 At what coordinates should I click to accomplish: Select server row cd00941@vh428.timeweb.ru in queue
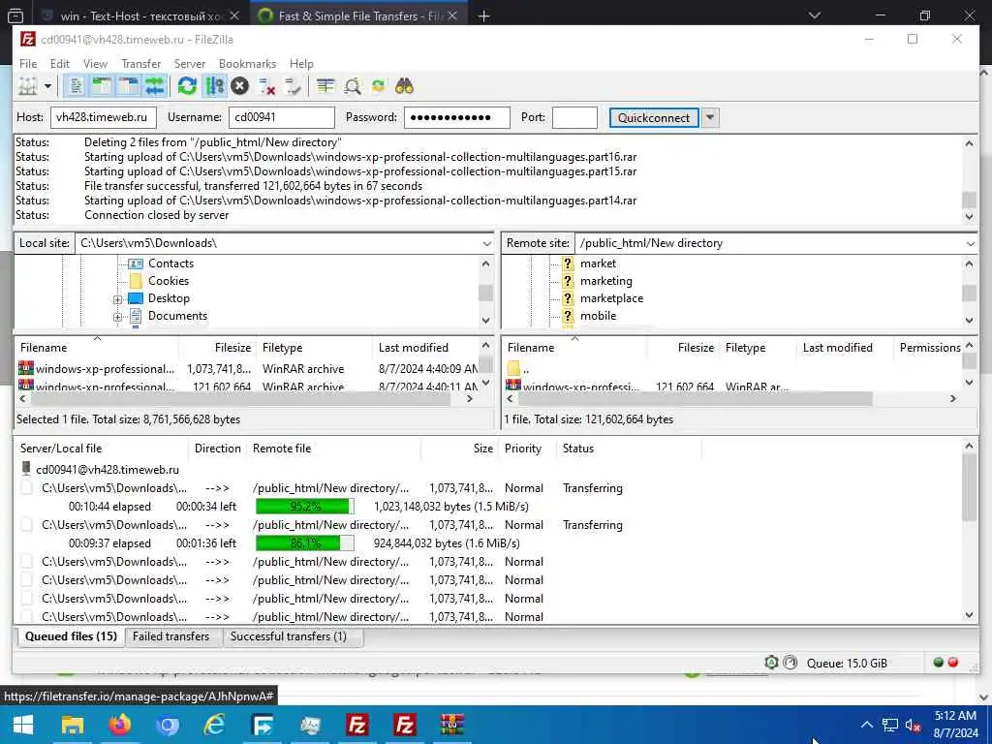(107, 470)
